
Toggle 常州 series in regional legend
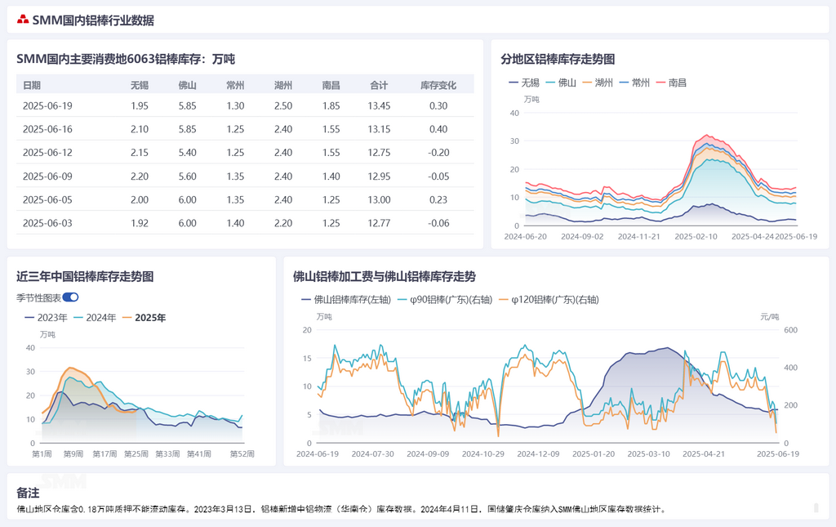[x=634, y=83]
